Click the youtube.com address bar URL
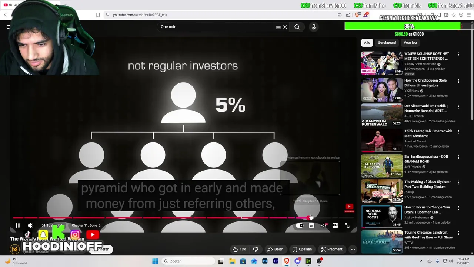 click(x=140, y=15)
